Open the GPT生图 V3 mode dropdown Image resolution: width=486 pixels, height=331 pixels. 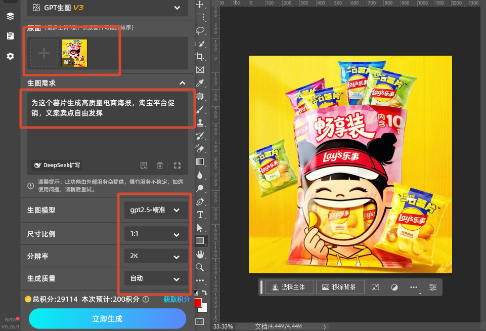tap(107, 8)
